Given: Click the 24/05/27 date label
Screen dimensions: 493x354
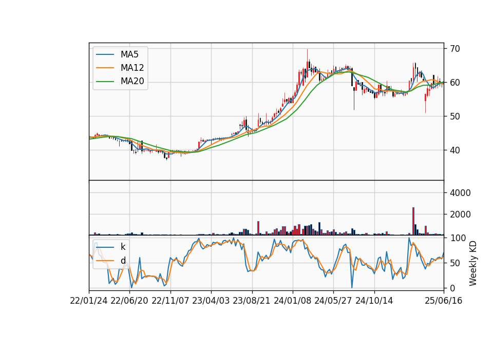Looking at the screenshot, I should [x=333, y=301].
